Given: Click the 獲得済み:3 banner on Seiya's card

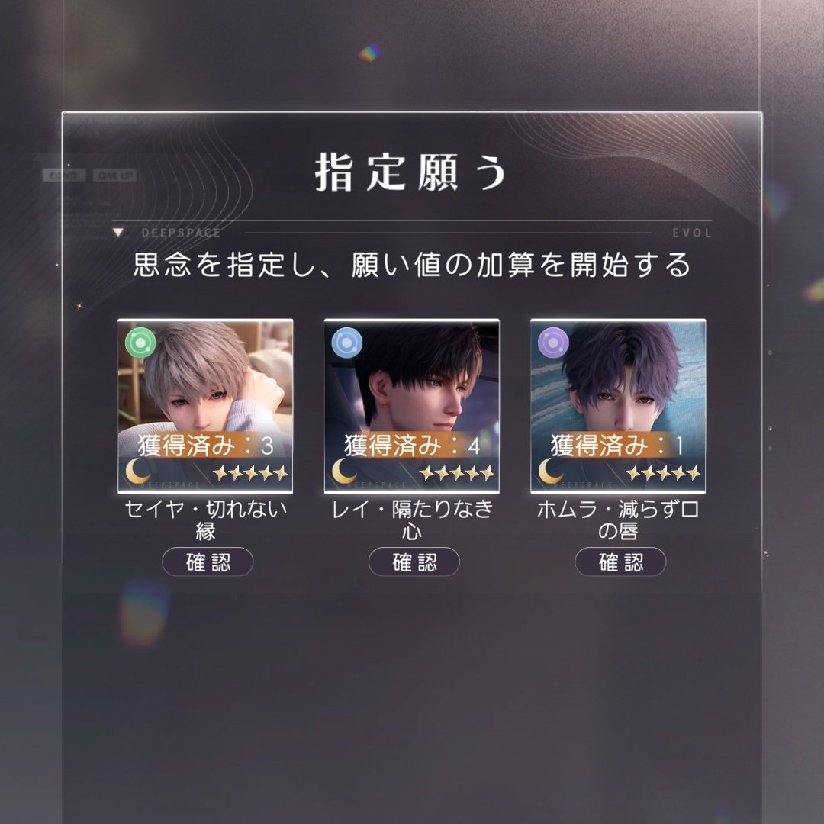Looking at the screenshot, I should coord(205,445).
